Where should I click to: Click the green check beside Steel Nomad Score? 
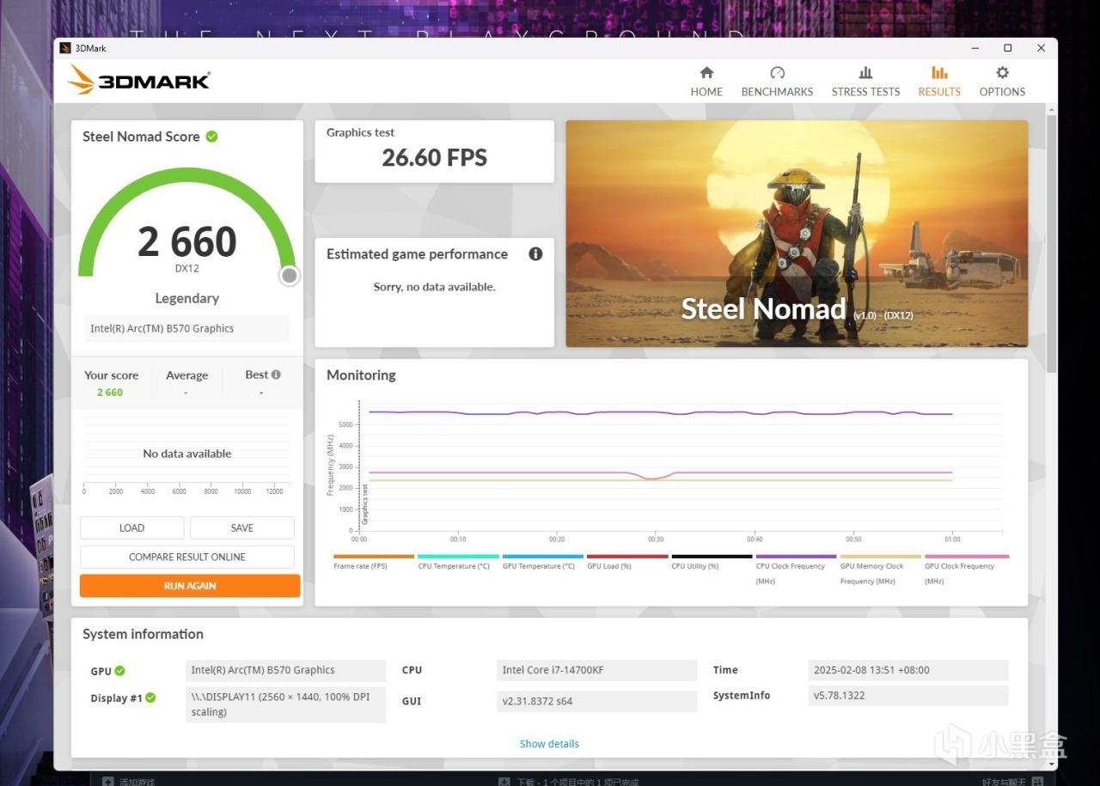coord(211,137)
